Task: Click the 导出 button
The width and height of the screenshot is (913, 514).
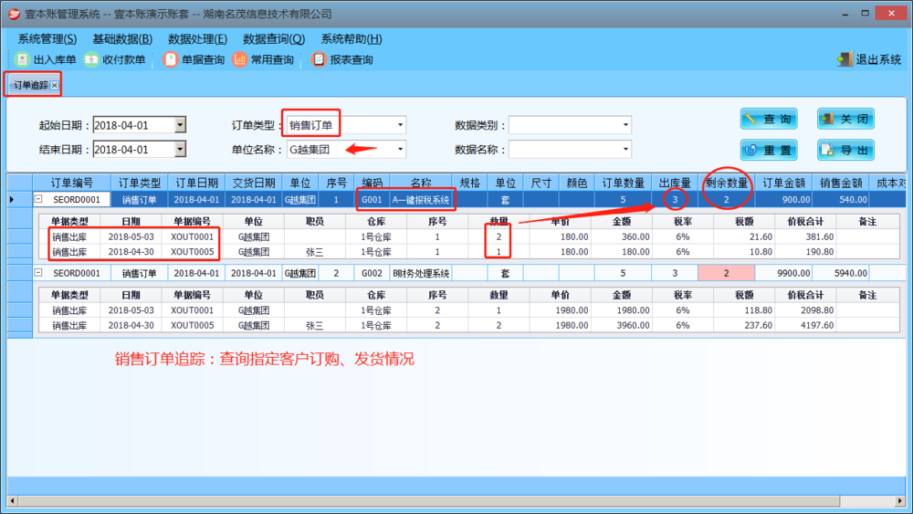Action: click(x=845, y=151)
